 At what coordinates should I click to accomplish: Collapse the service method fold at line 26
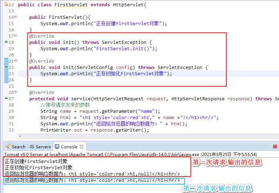[16, 92]
